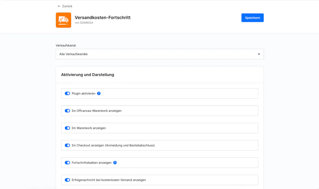Screen dimensions: 319x189
Task: Click the Versandkosten-Fortschritt heading
Action: click(x=103, y=18)
